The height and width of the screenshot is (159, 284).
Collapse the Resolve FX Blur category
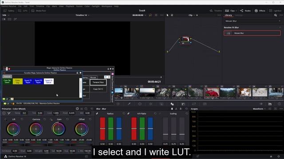(x=280, y=27)
